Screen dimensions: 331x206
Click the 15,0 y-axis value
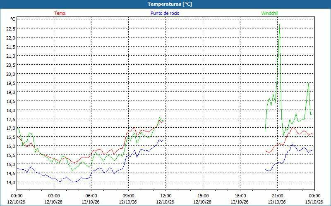(x=11, y=164)
